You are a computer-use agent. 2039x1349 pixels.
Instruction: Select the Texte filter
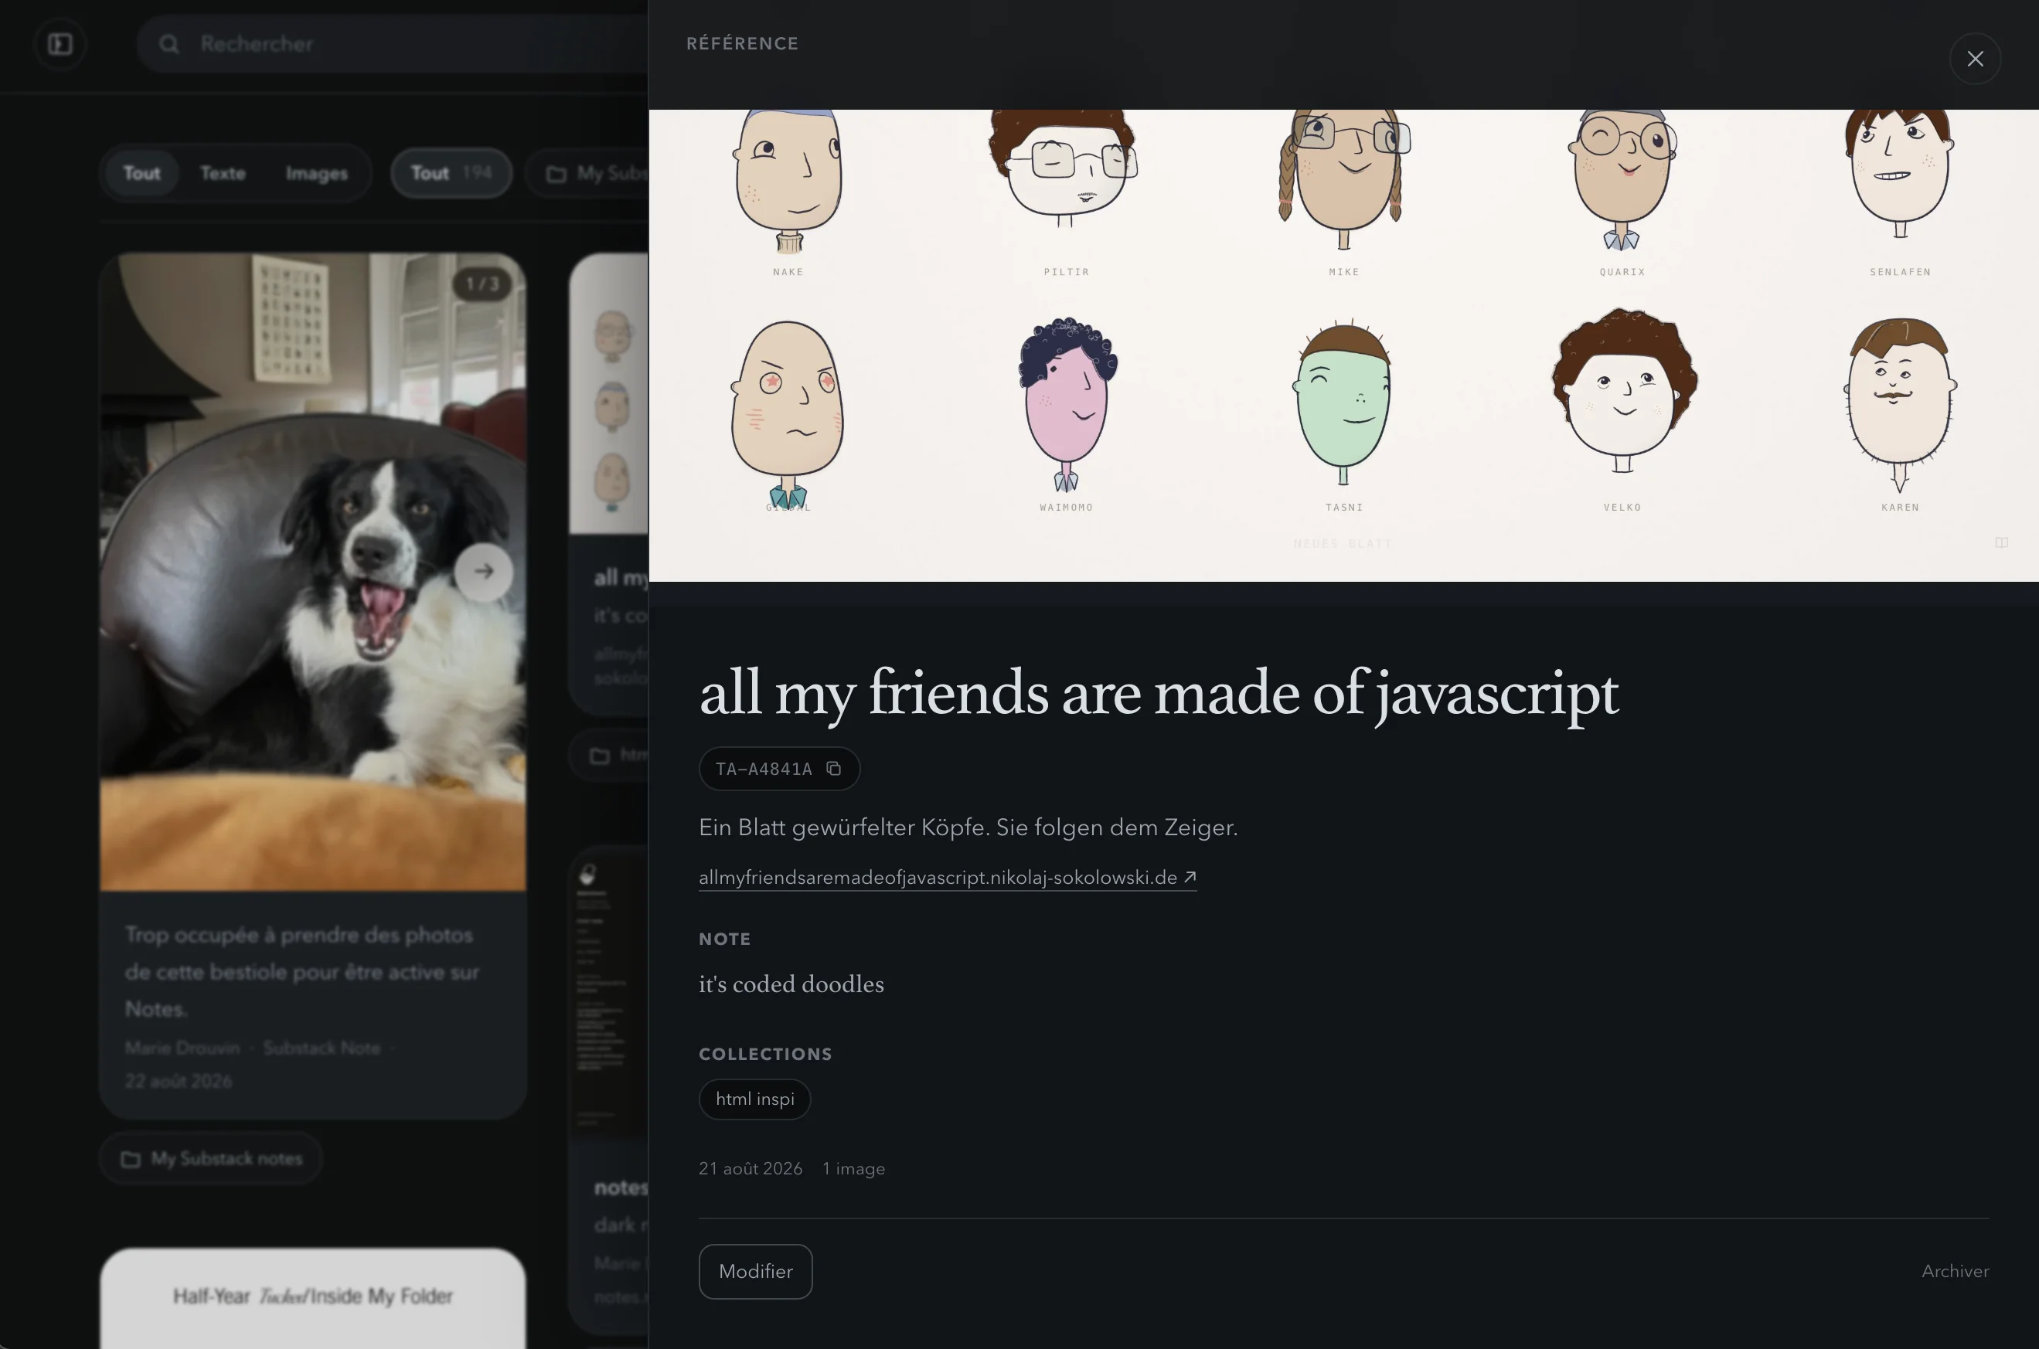pos(223,173)
